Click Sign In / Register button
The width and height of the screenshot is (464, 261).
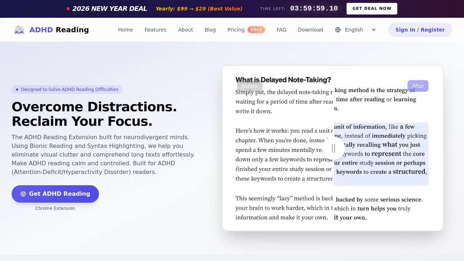click(420, 30)
